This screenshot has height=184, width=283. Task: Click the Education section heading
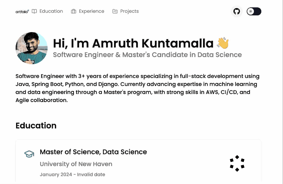(36, 126)
